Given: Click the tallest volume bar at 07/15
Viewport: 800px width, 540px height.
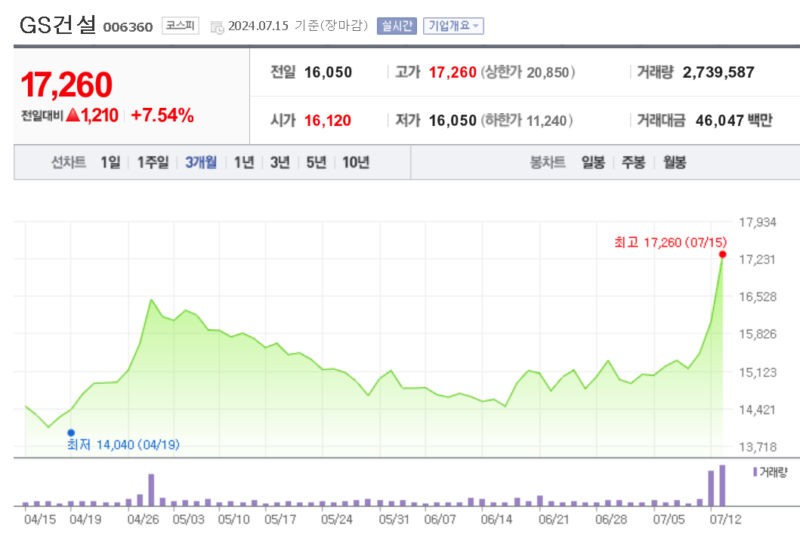Looking at the screenshot, I should coord(722,486).
